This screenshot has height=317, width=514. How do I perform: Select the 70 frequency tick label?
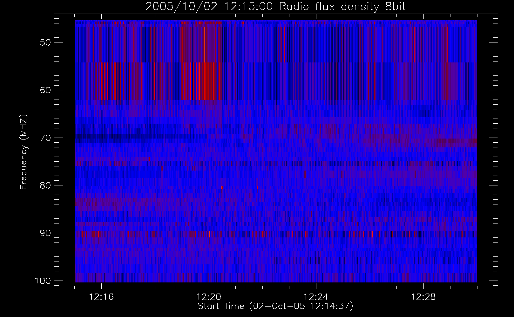coord(45,138)
